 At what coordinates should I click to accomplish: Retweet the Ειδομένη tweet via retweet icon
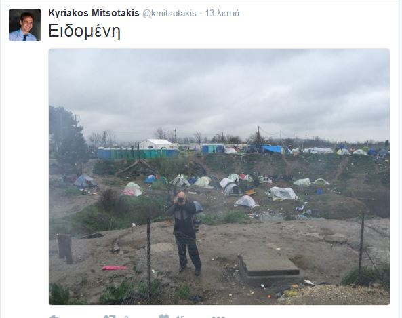(109, 317)
